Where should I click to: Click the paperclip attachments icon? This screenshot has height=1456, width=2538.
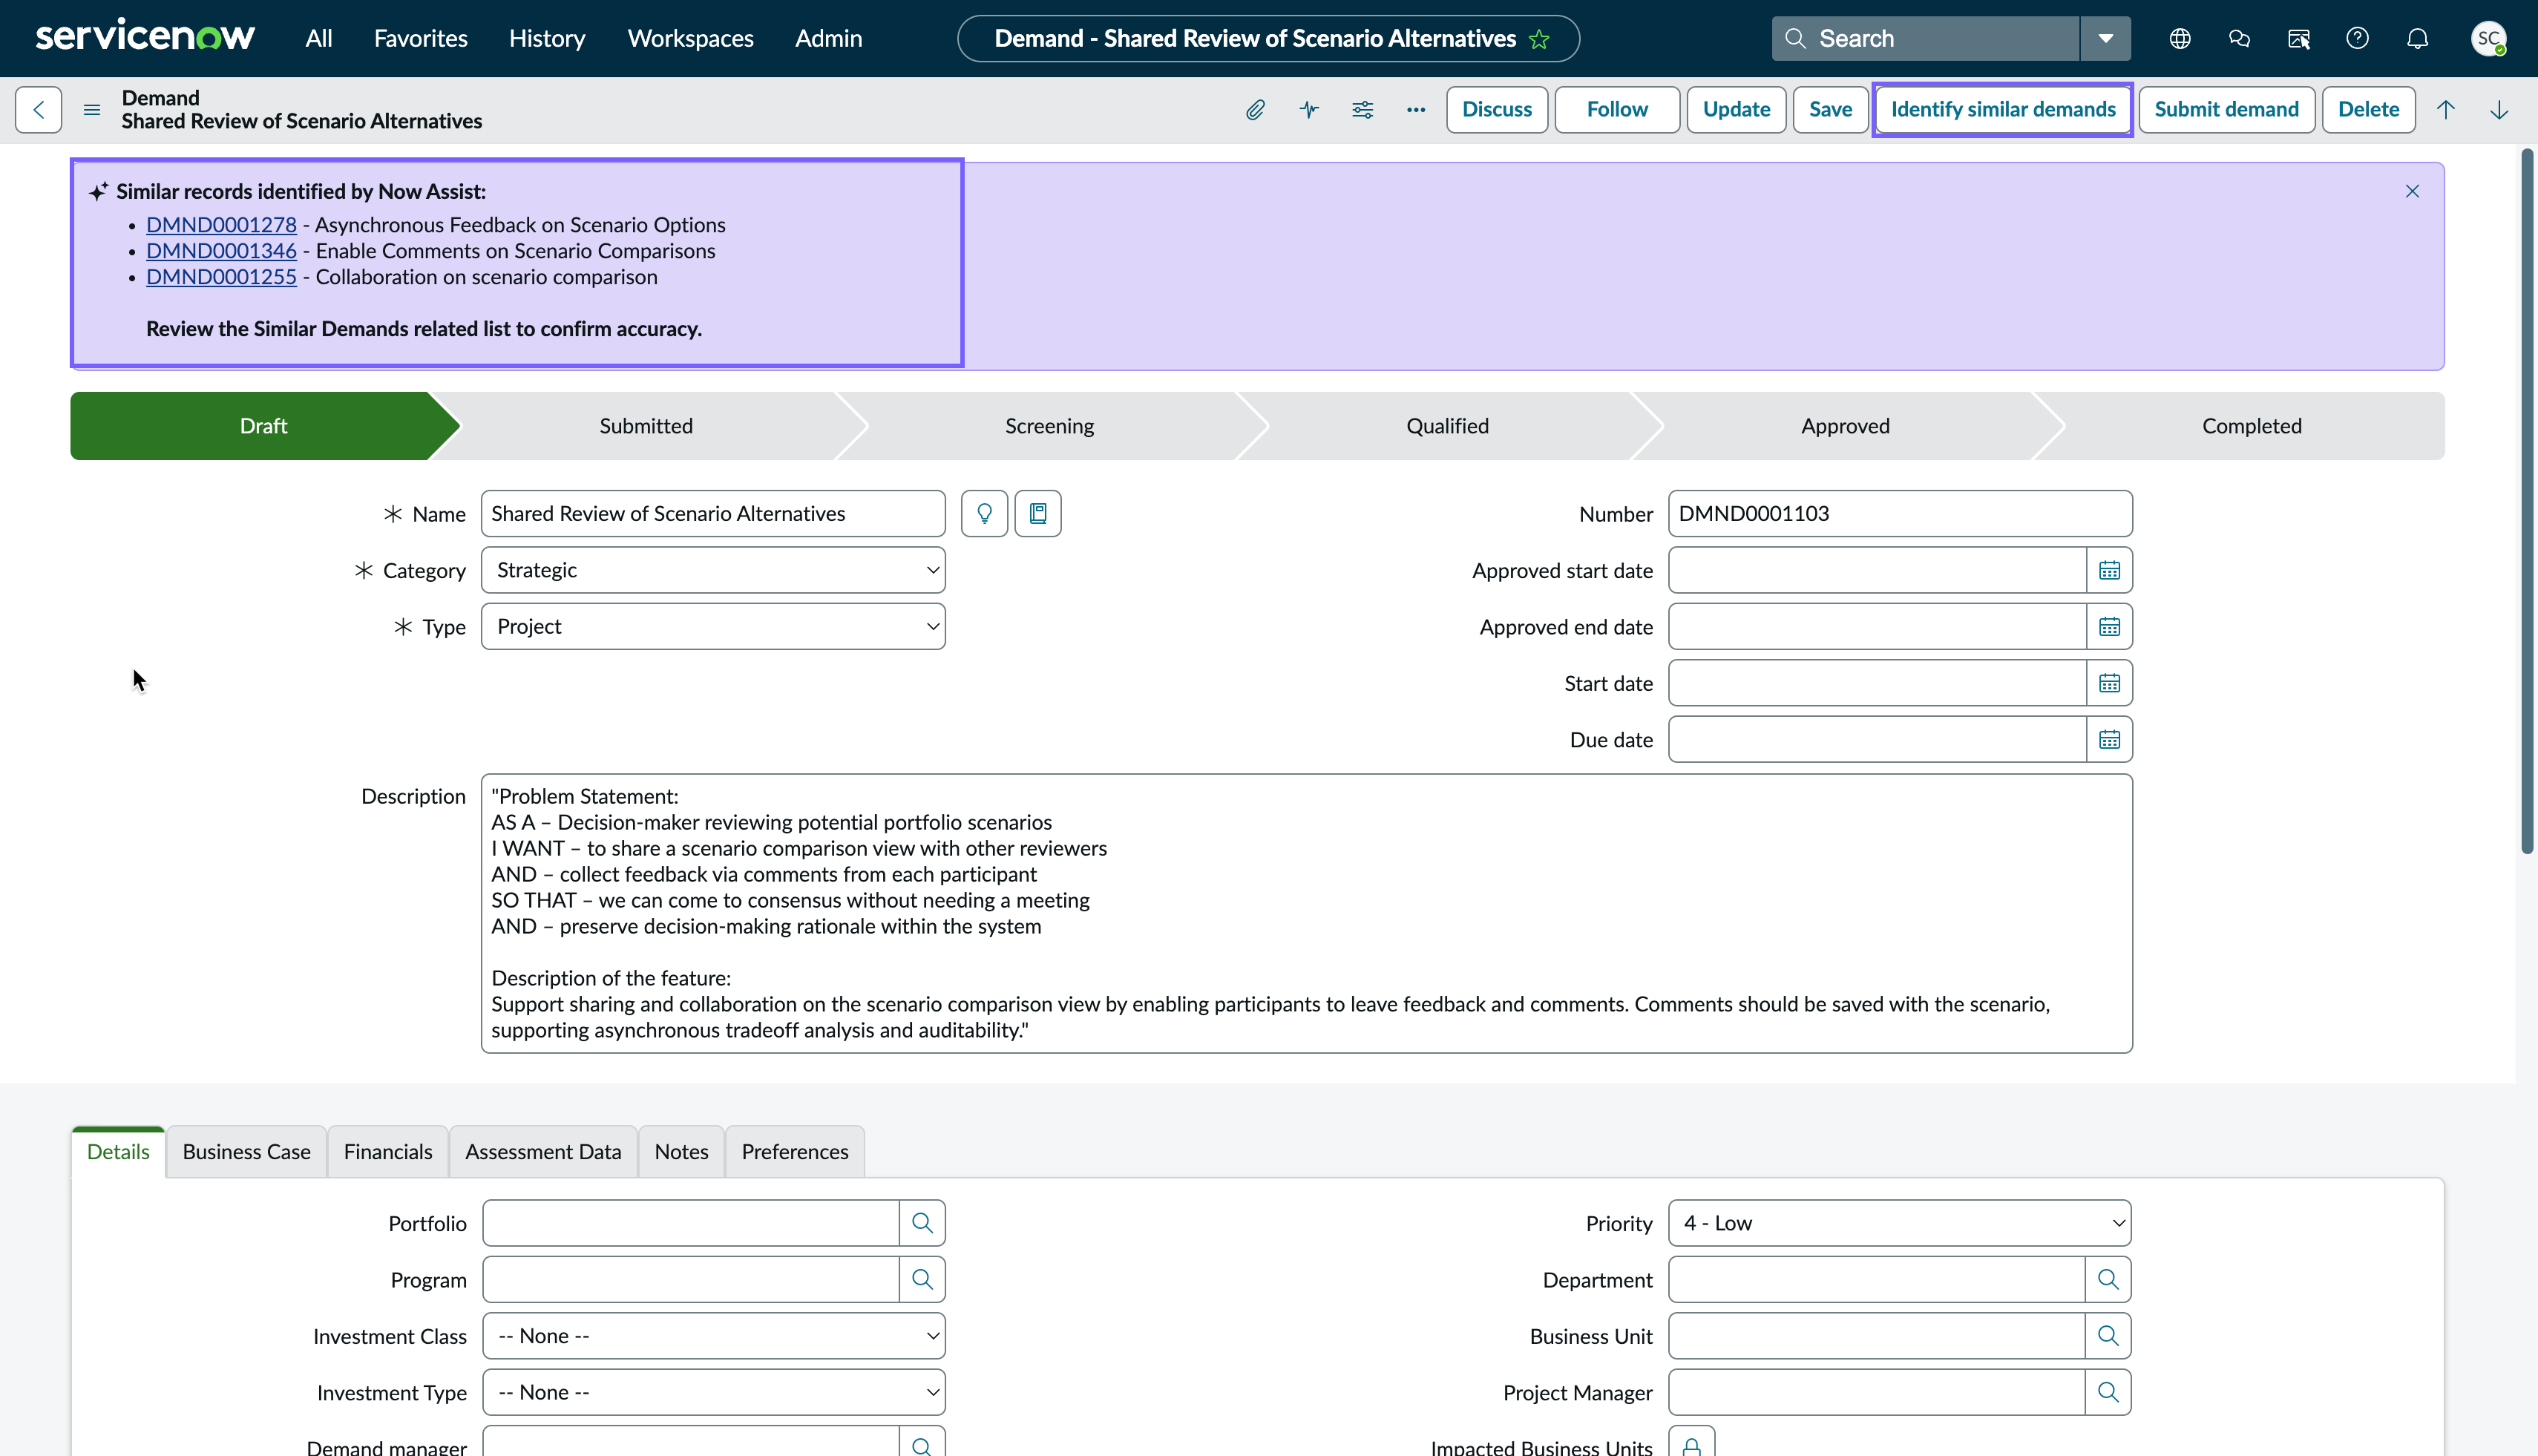(x=1255, y=109)
